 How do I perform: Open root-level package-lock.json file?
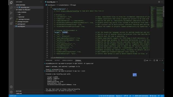pos(23,22)
